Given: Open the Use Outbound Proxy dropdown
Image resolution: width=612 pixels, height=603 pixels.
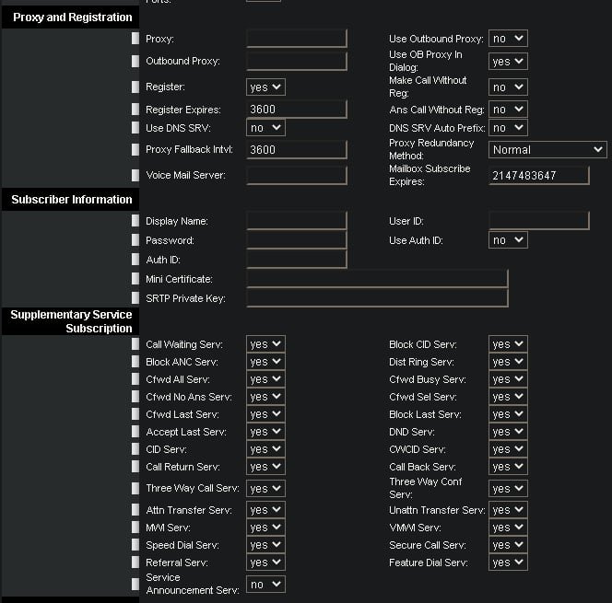Looking at the screenshot, I should coord(508,39).
